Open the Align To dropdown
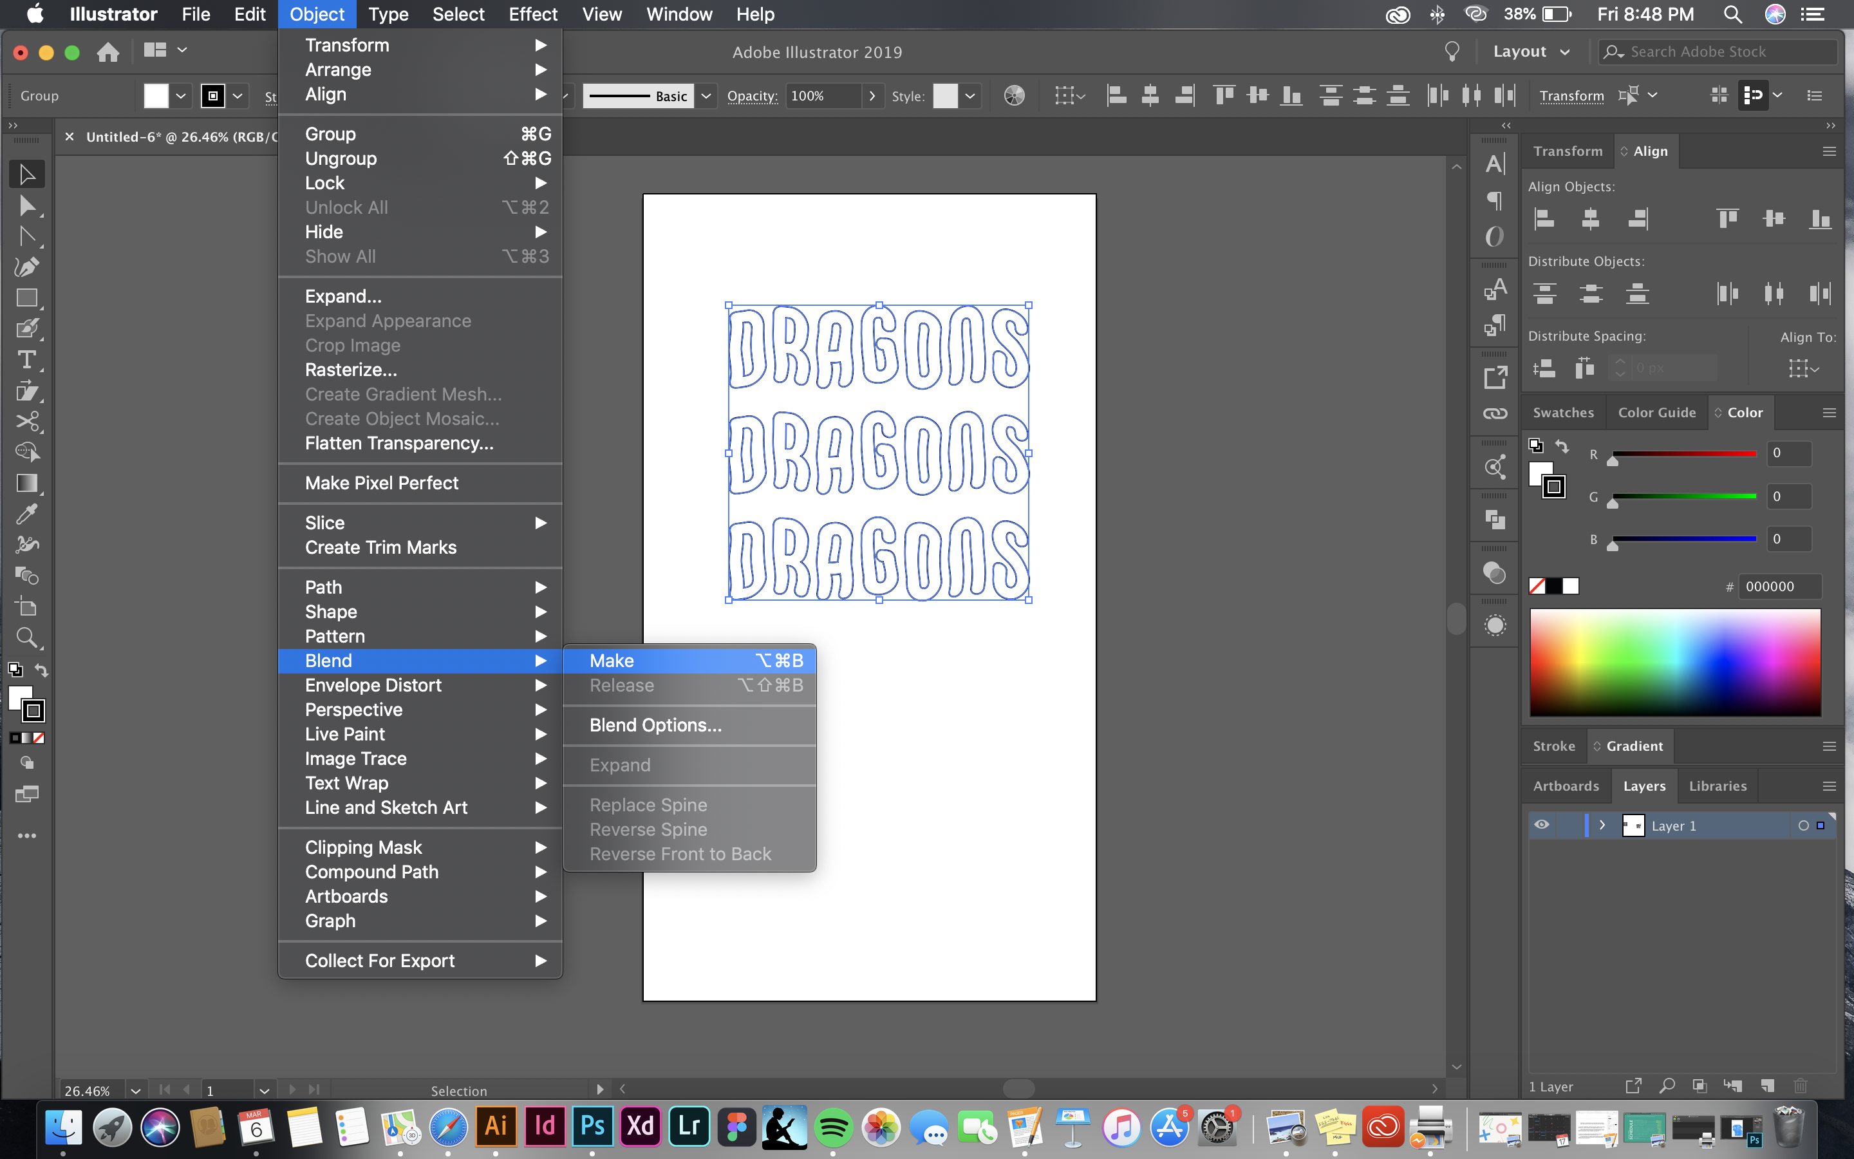 (1803, 369)
